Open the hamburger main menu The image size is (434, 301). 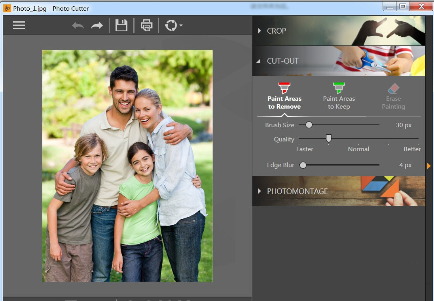[x=19, y=26]
